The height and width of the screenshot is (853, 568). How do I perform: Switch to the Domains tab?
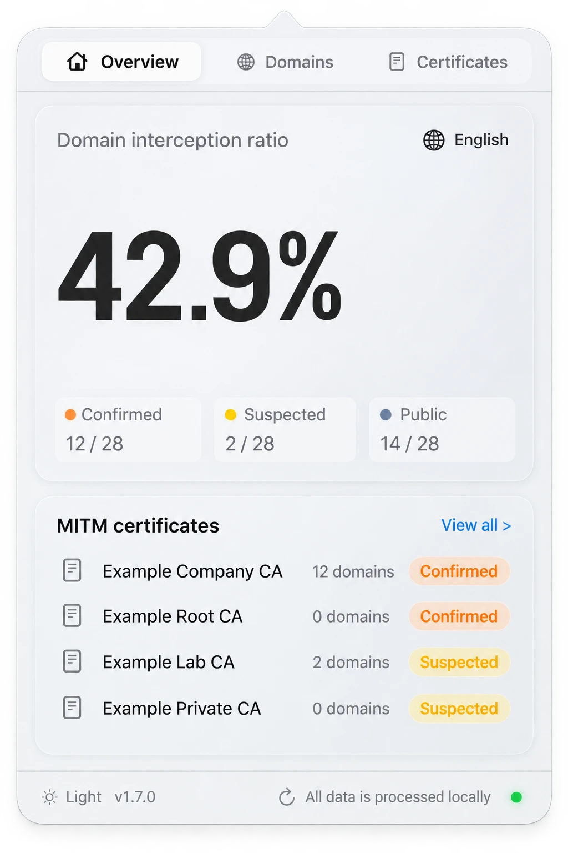(x=286, y=62)
